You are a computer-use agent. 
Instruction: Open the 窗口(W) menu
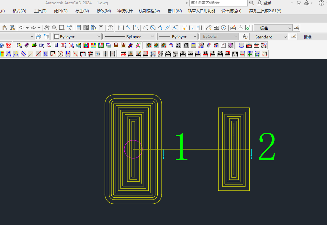[175, 11]
